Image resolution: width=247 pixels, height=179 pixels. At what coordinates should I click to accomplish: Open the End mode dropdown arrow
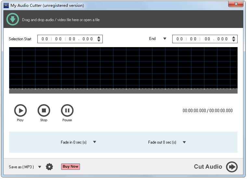coord(165,39)
